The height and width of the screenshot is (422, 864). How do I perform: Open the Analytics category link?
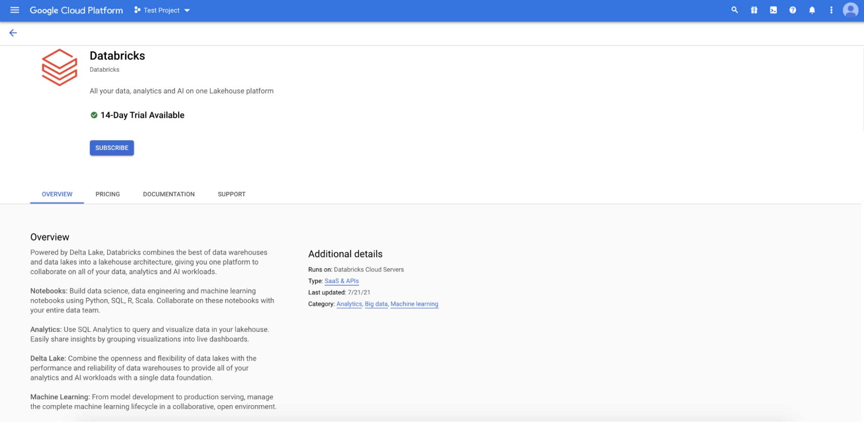(349, 304)
